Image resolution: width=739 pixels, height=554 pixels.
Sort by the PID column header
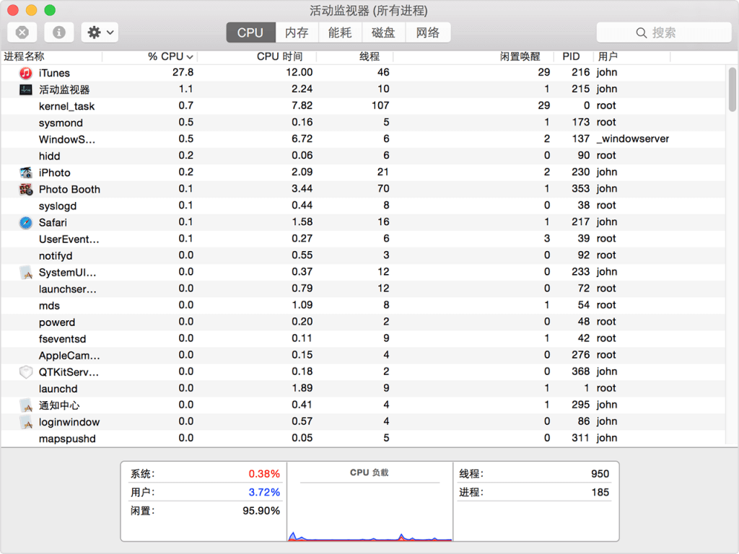pos(571,56)
